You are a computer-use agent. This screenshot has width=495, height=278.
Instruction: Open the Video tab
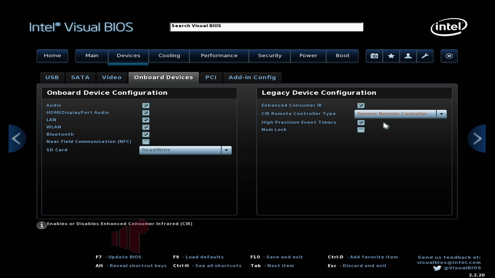pyautogui.click(x=112, y=77)
